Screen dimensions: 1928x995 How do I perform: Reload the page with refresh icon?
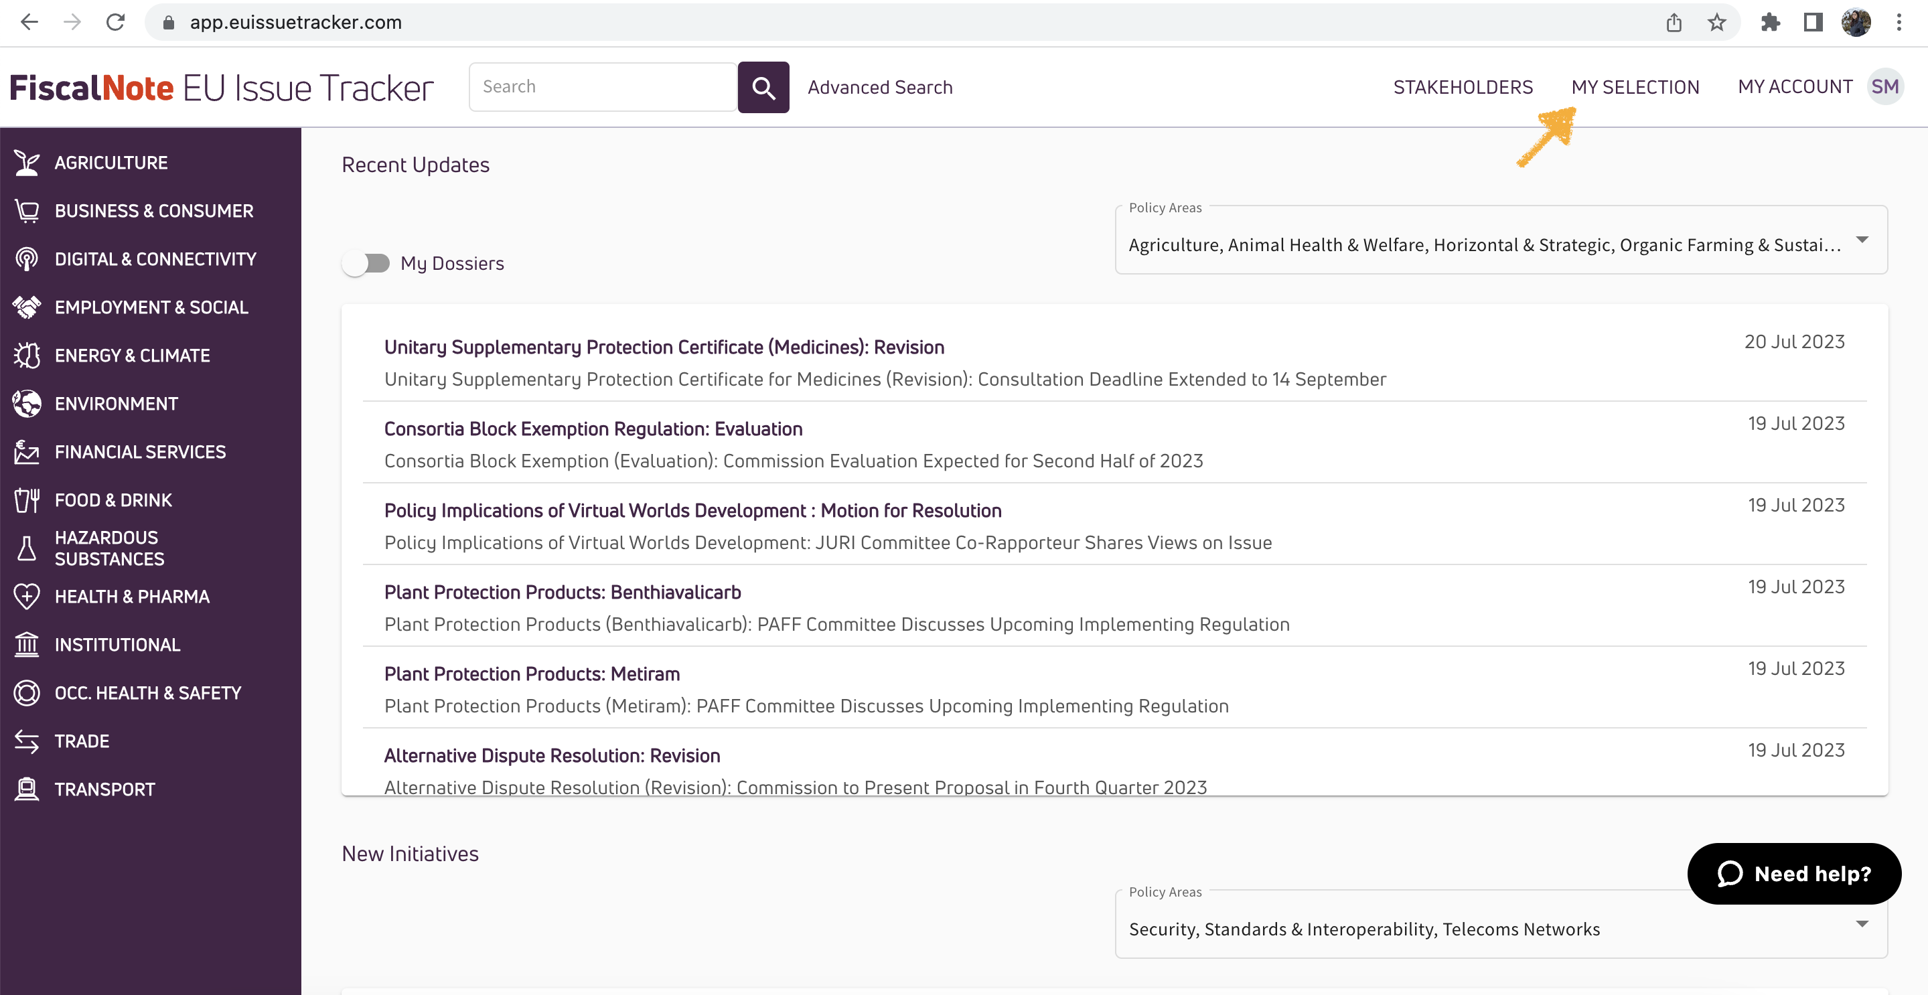pyautogui.click(x=115, y=23)
